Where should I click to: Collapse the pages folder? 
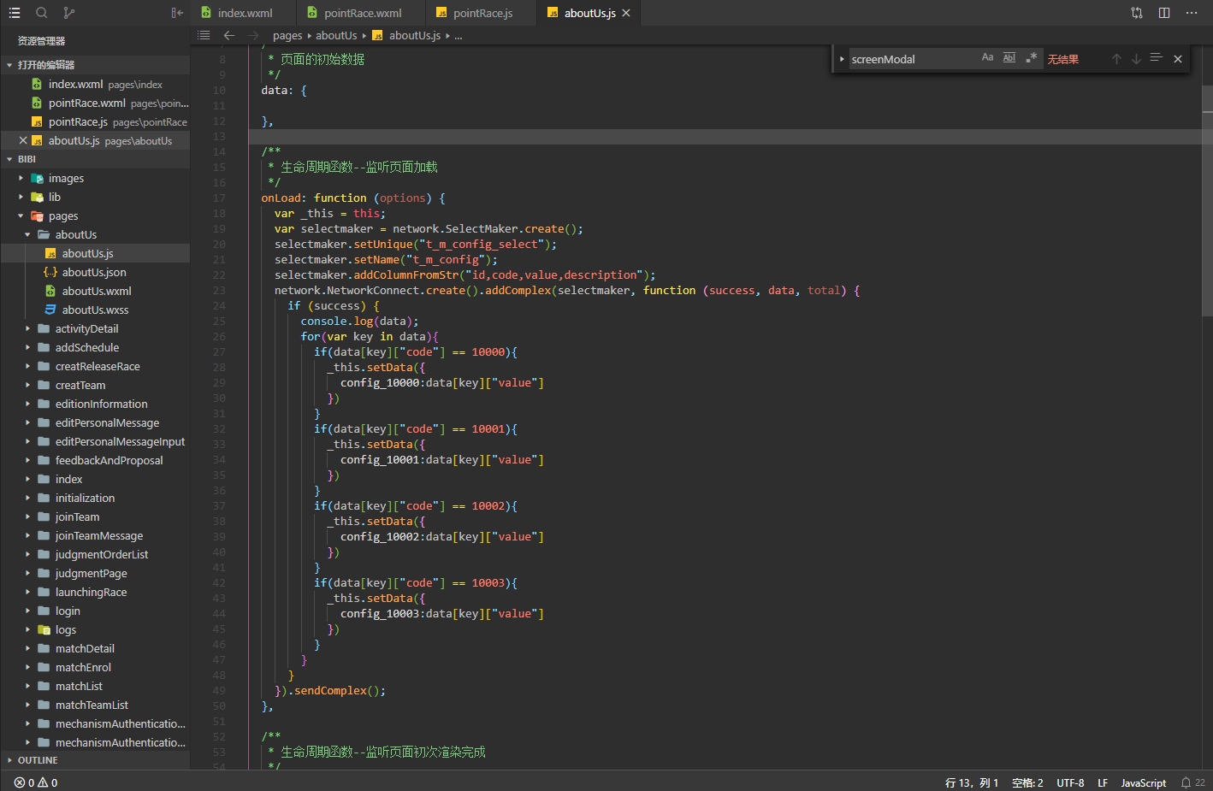pyautogui.click(x=21, y=215)
